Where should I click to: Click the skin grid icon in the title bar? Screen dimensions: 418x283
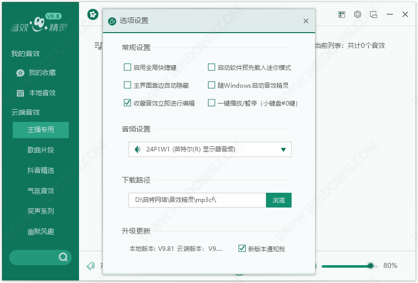pyautogui.click(x=342, y=15)
